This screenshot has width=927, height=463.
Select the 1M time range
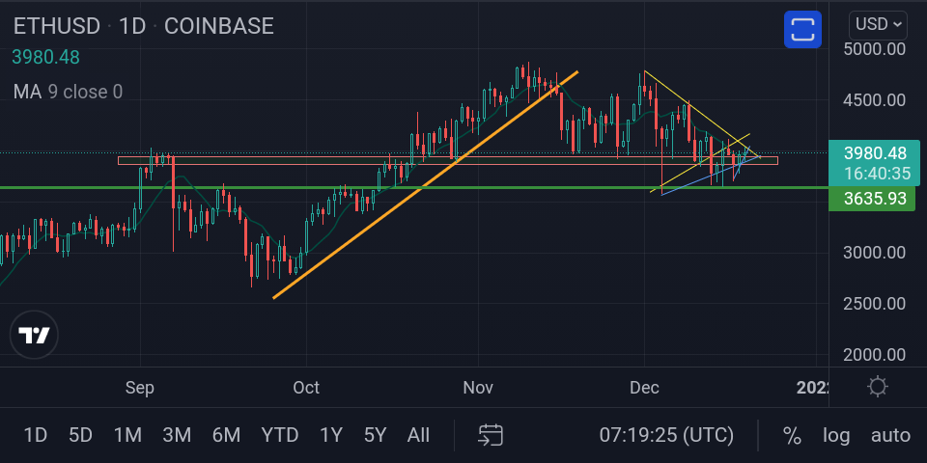point(127,436)
